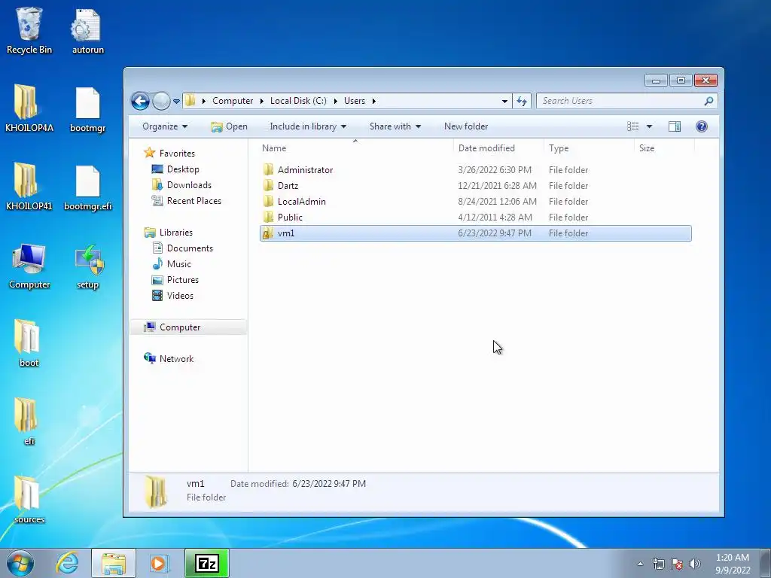Show hidden tray icons arrow

640,564
